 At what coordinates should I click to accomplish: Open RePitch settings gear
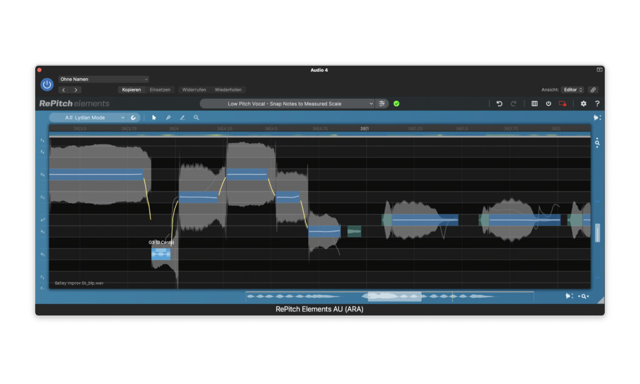(x=584, y=104)
